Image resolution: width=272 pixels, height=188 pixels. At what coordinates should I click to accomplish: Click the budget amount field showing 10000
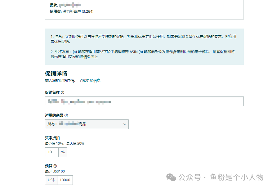pos(65,180)
